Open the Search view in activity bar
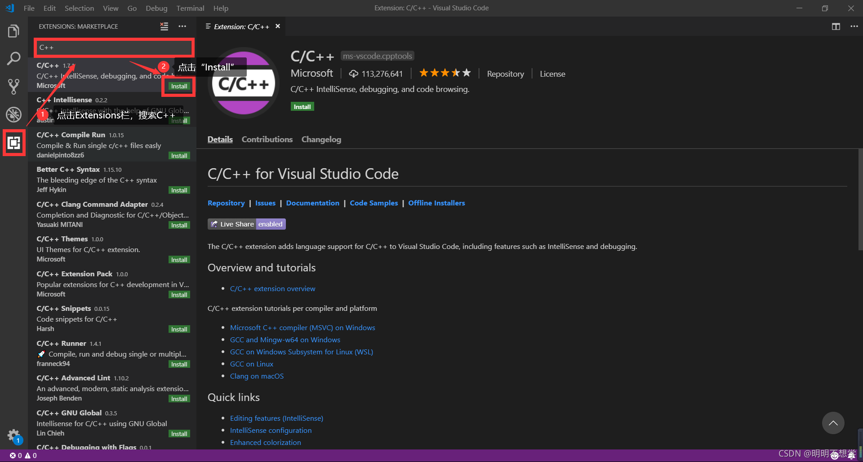 [x=13, y=58]
